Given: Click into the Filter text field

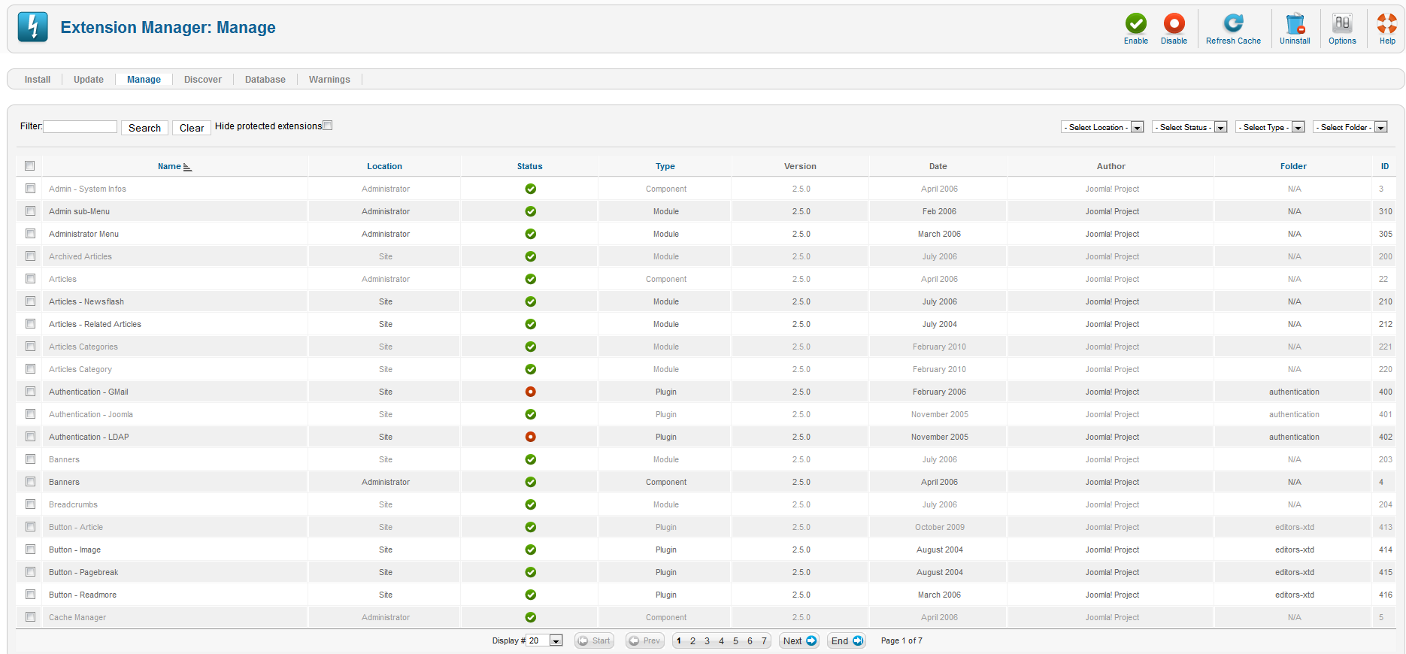Looking at the screenshot, I should tap(80, 127).
